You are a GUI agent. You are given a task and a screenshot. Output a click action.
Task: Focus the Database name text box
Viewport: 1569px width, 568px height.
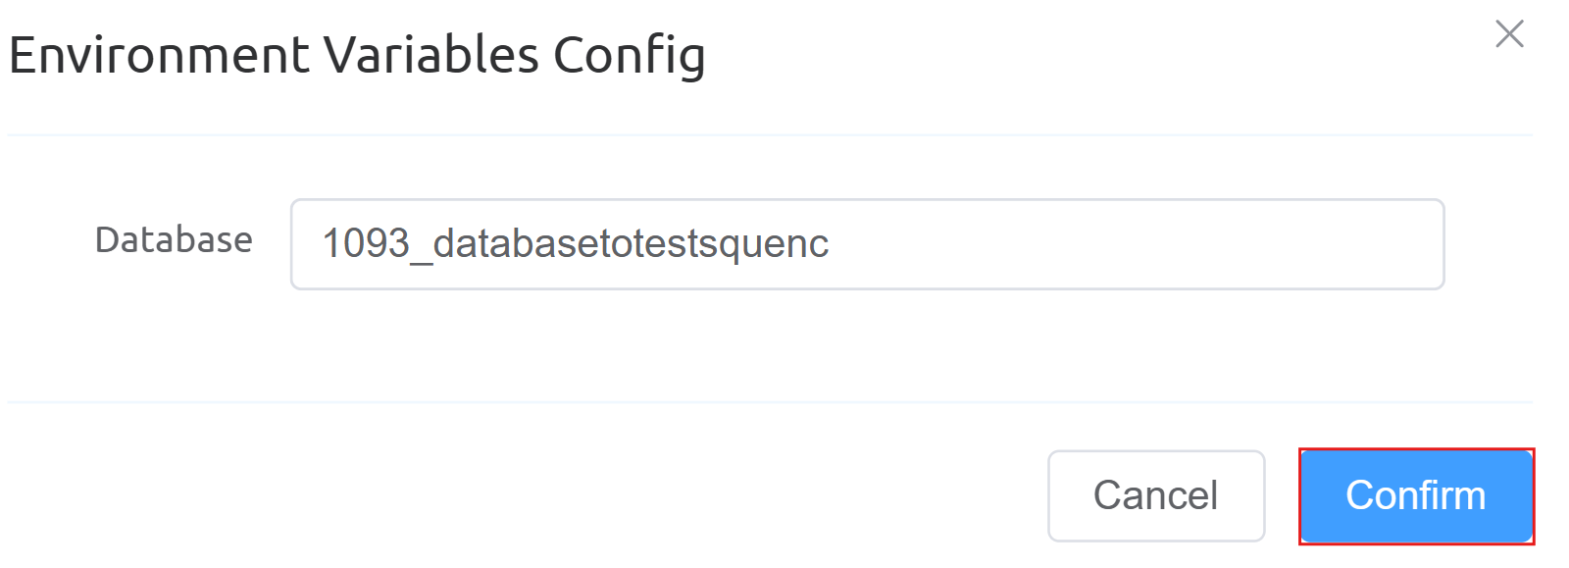pos(866,244)
